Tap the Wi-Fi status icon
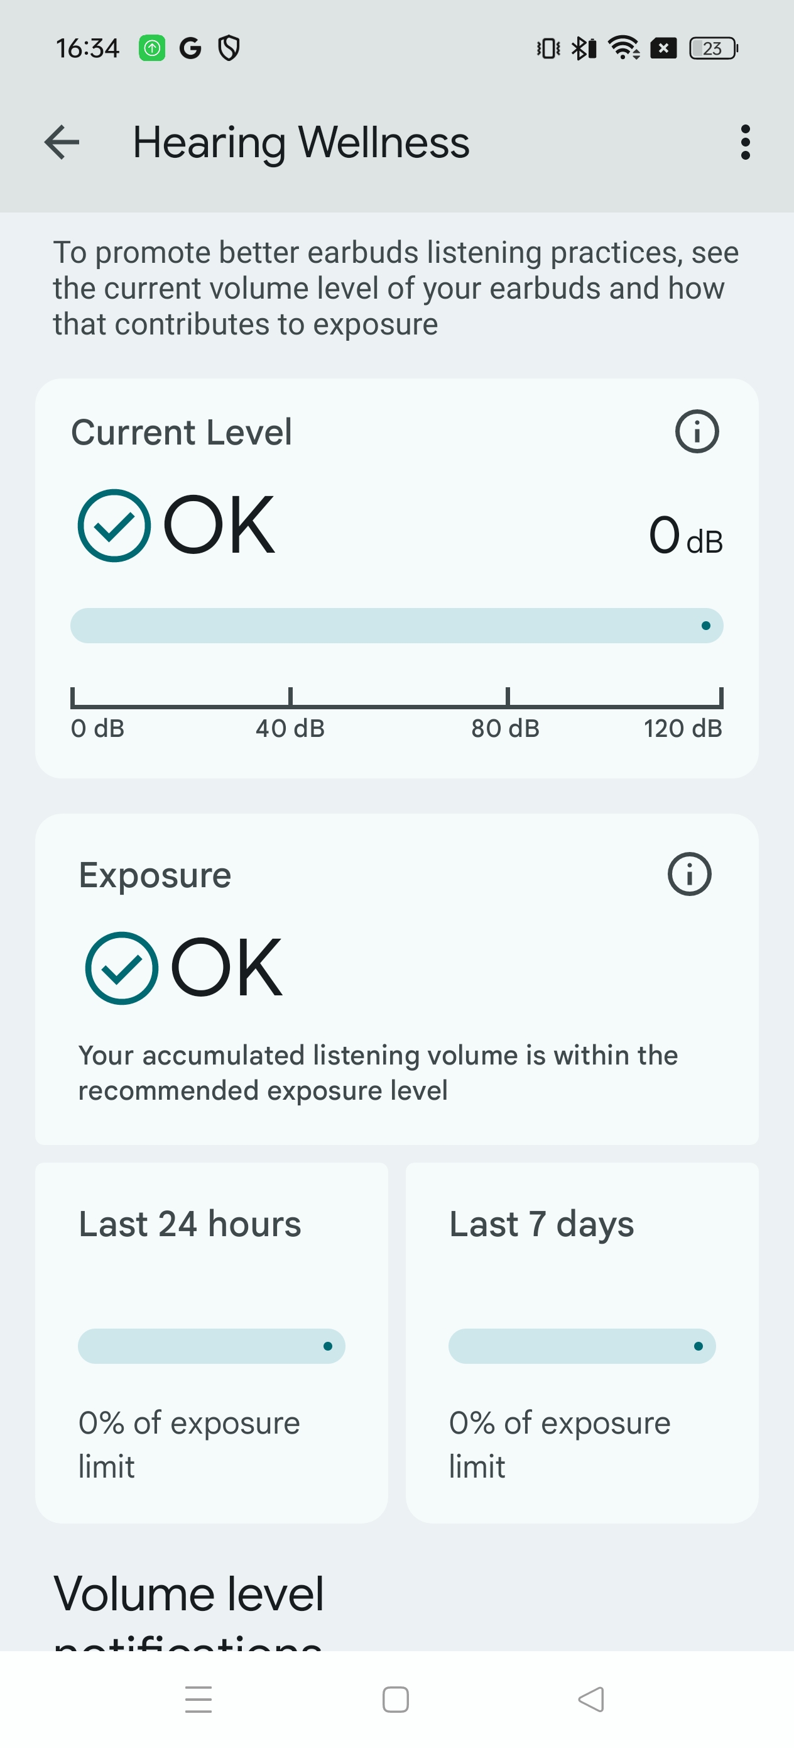The width and height of the screenshot is (794, 1748). (623, 48)
